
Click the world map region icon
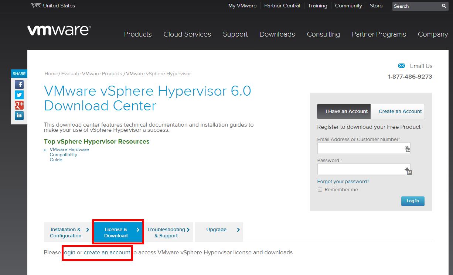pyautogui.click(x=35, y=6)
